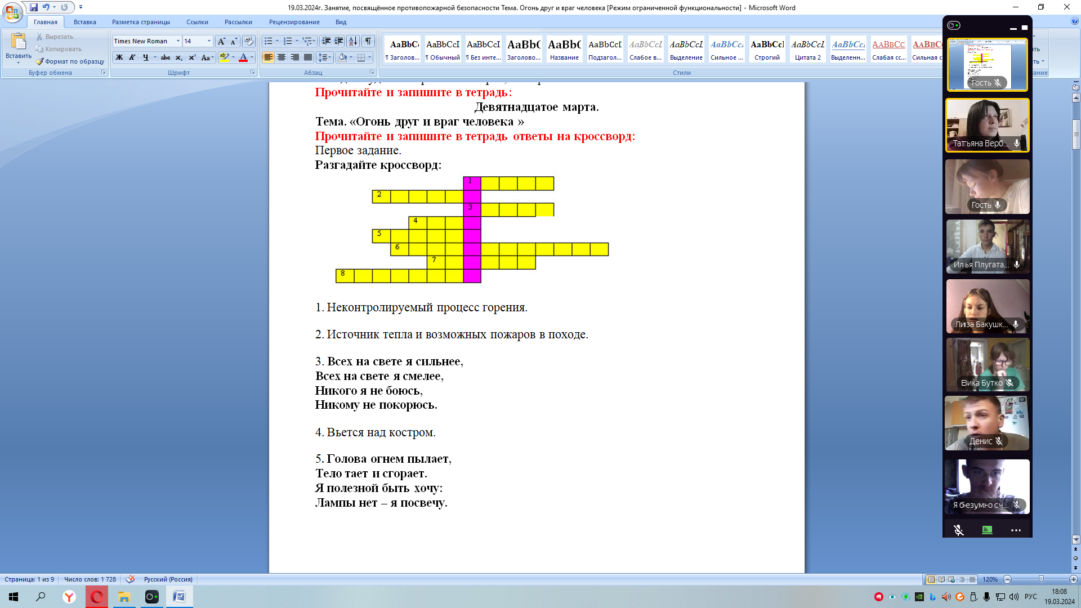Apply the Обычный style
The width and height of the screenshot is (1081, 608).
point(443,49)
